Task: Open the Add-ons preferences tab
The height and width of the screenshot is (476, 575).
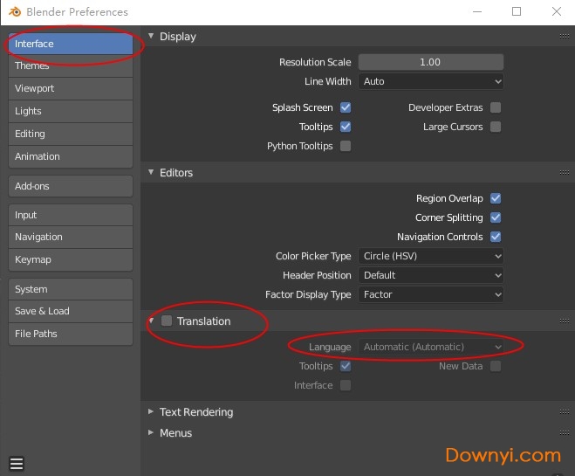Action: 70,186
